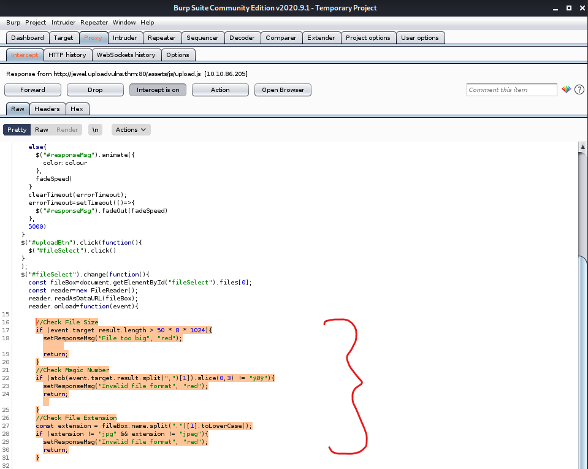Click the Action button
This screenshot has width=588, height=469.
point(220,90)
